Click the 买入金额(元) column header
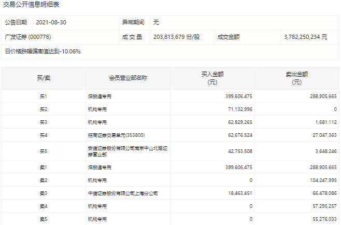This screenshot has width=341, height=225. 212,78
